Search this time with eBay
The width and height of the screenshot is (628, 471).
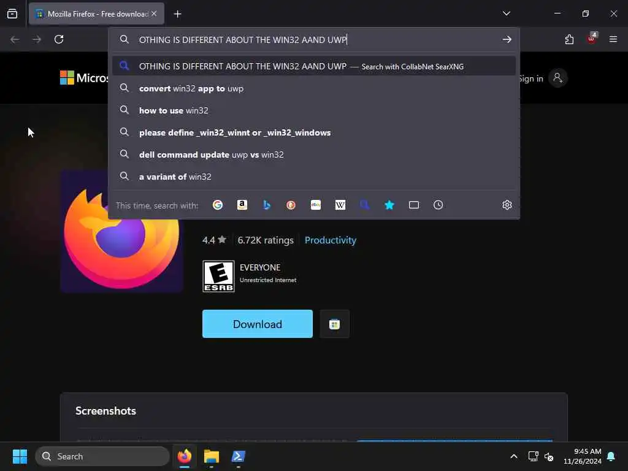pos(316,205)
